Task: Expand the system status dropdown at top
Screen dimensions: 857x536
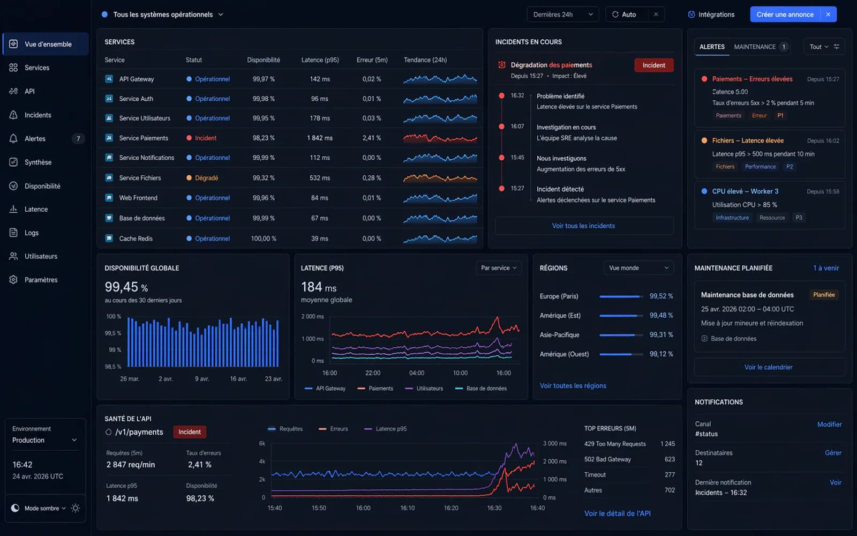Action: pyautogui.click(x=220, y=14)
